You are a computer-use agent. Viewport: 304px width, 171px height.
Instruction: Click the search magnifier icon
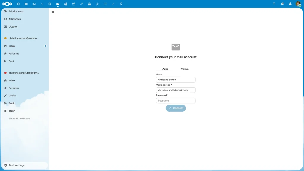pos(274,4)
